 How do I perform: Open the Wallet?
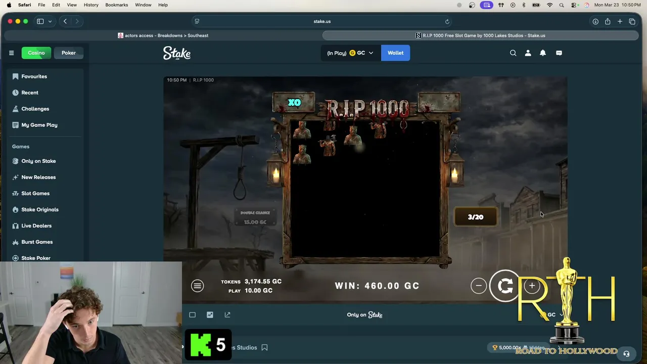(395, 53)
